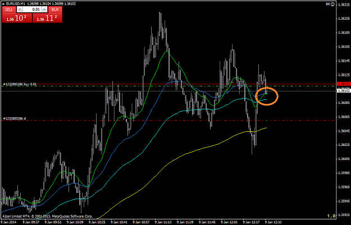Click the 1.36025 price scale label

pos(344,145)
